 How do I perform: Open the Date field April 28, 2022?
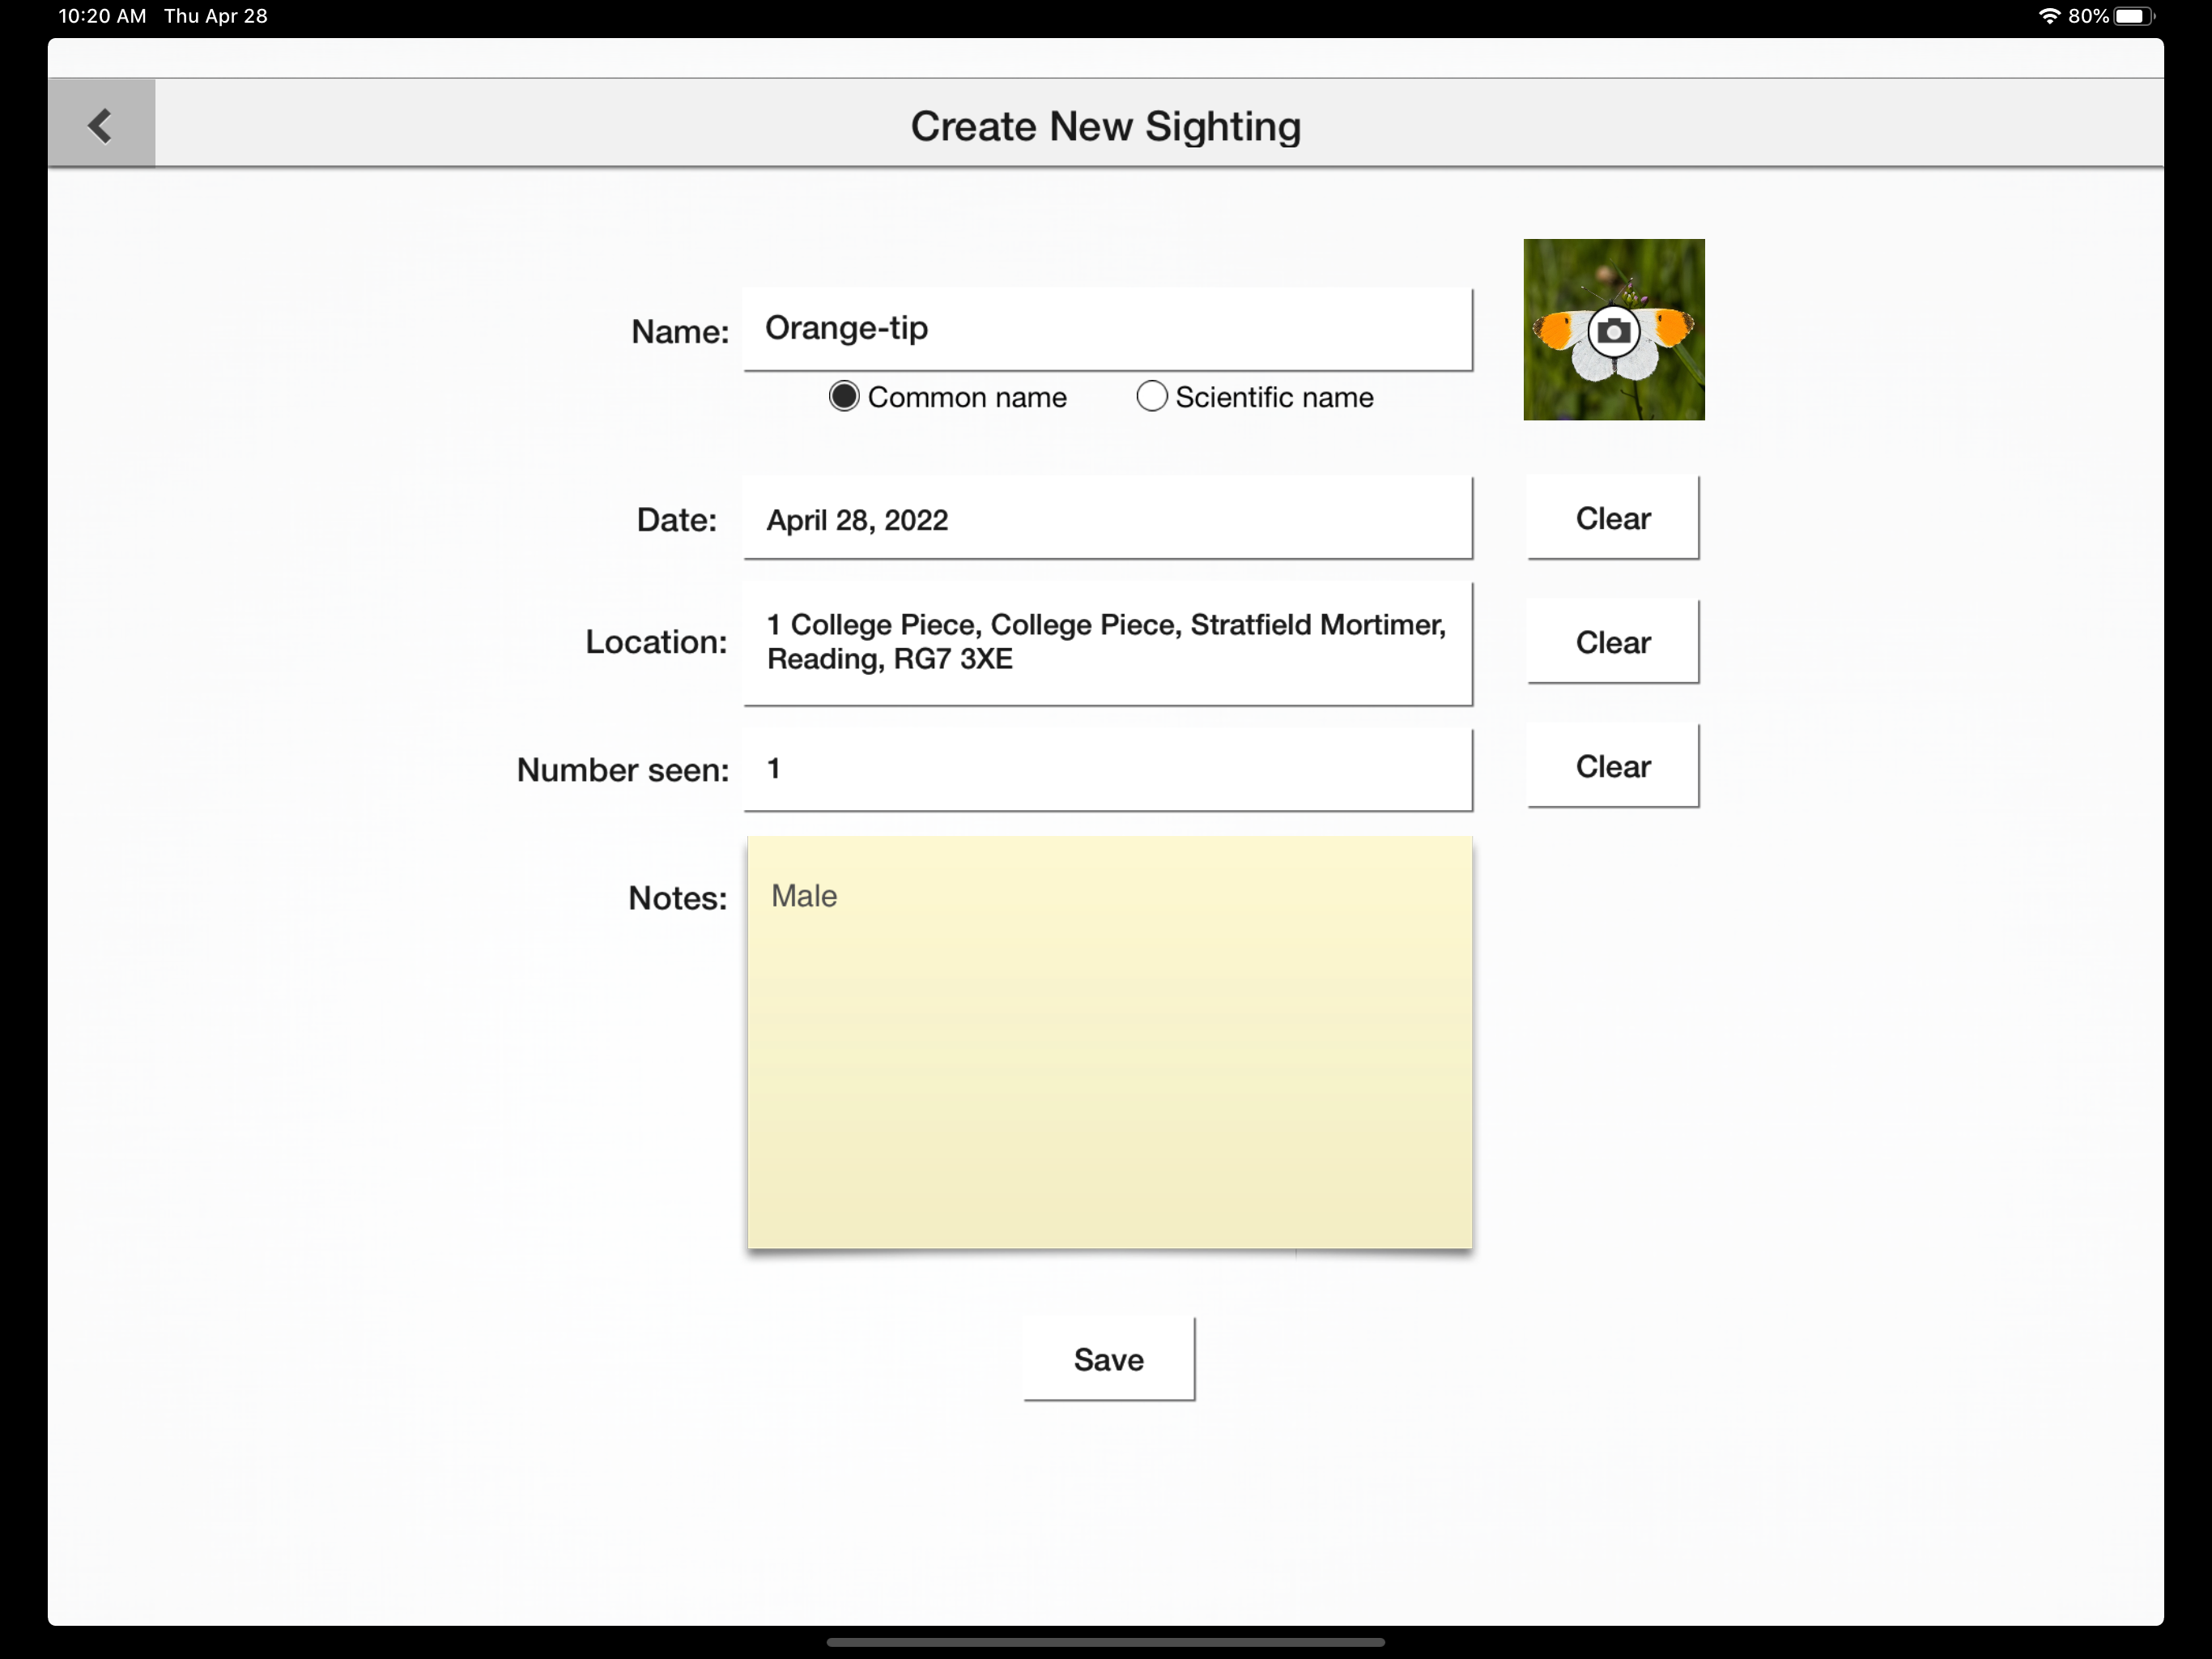[x=1107, y=519]
